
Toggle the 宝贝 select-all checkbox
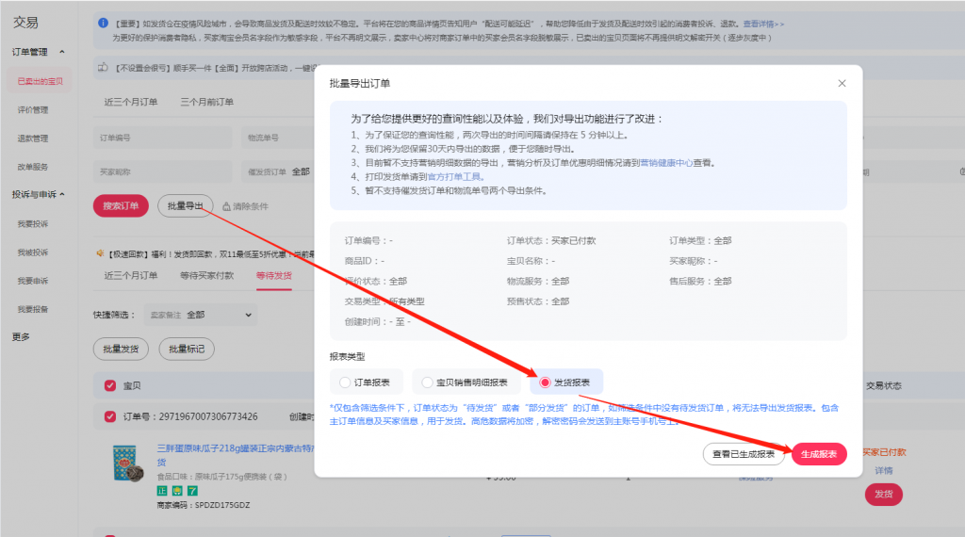point(110,385)
